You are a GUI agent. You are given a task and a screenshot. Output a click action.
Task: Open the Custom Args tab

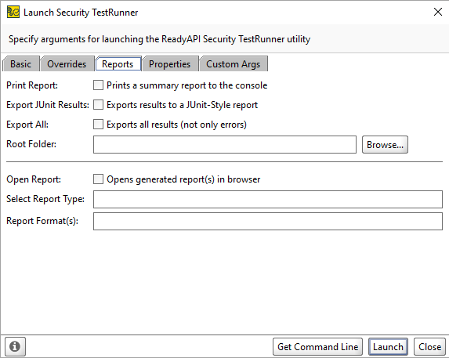click(233, 63)
